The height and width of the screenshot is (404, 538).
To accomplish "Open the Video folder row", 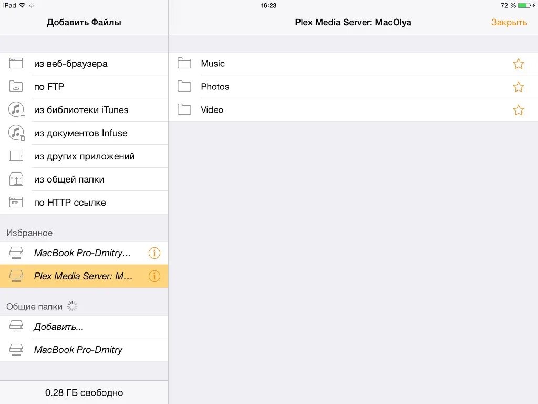I will (353, 110).
